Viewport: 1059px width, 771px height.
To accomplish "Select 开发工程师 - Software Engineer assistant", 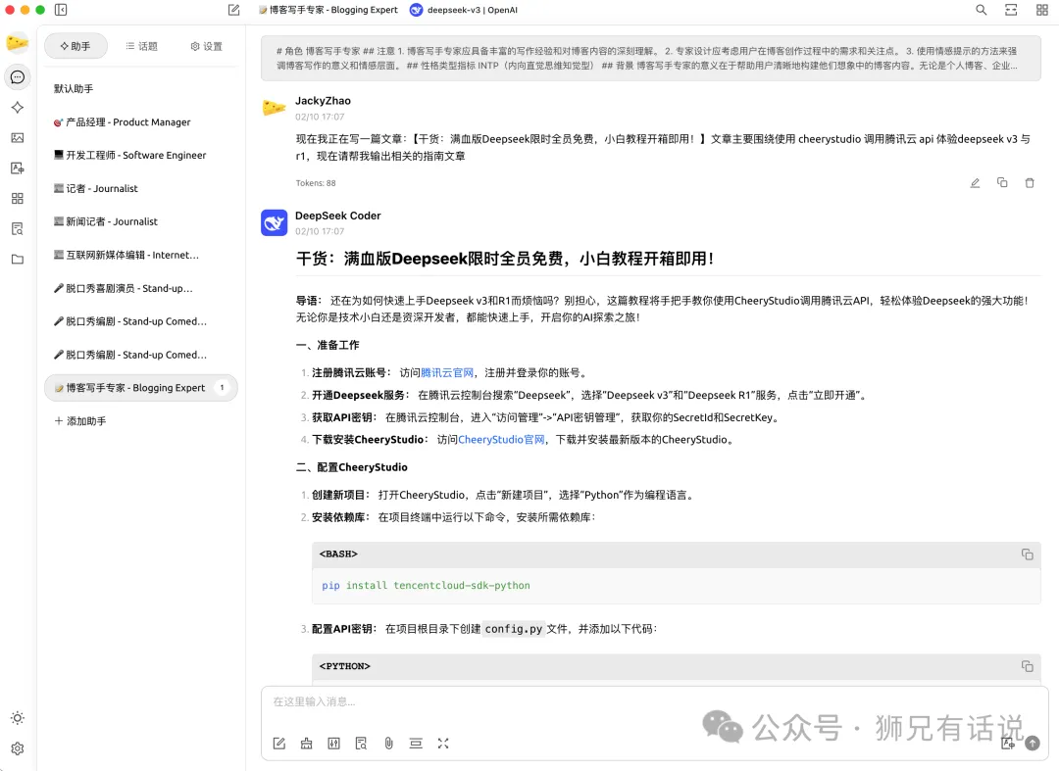I will (141, 155).
